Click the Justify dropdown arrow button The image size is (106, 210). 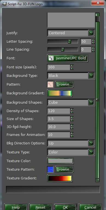click(91, 33)
